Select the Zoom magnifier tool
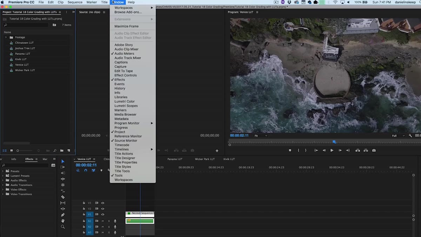421x237 pixels. pyautogui.click(x=63, y=227)
